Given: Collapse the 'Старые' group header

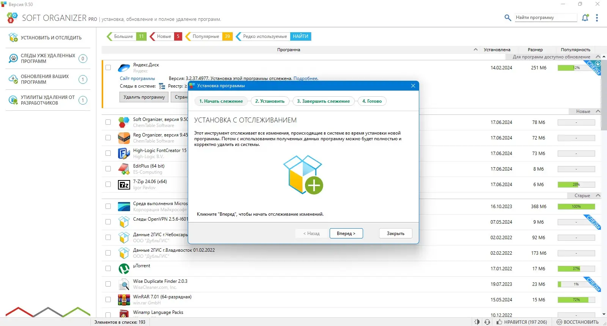Looking at the screenshot, I should pyautogui.click(x=598, y=196).
